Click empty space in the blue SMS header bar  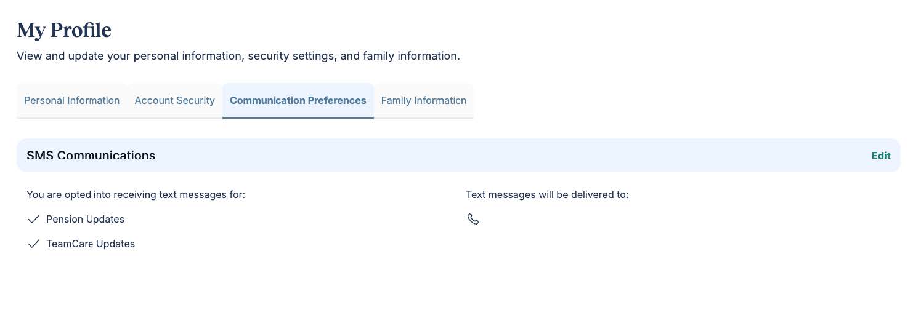click(x=493, y=156)
